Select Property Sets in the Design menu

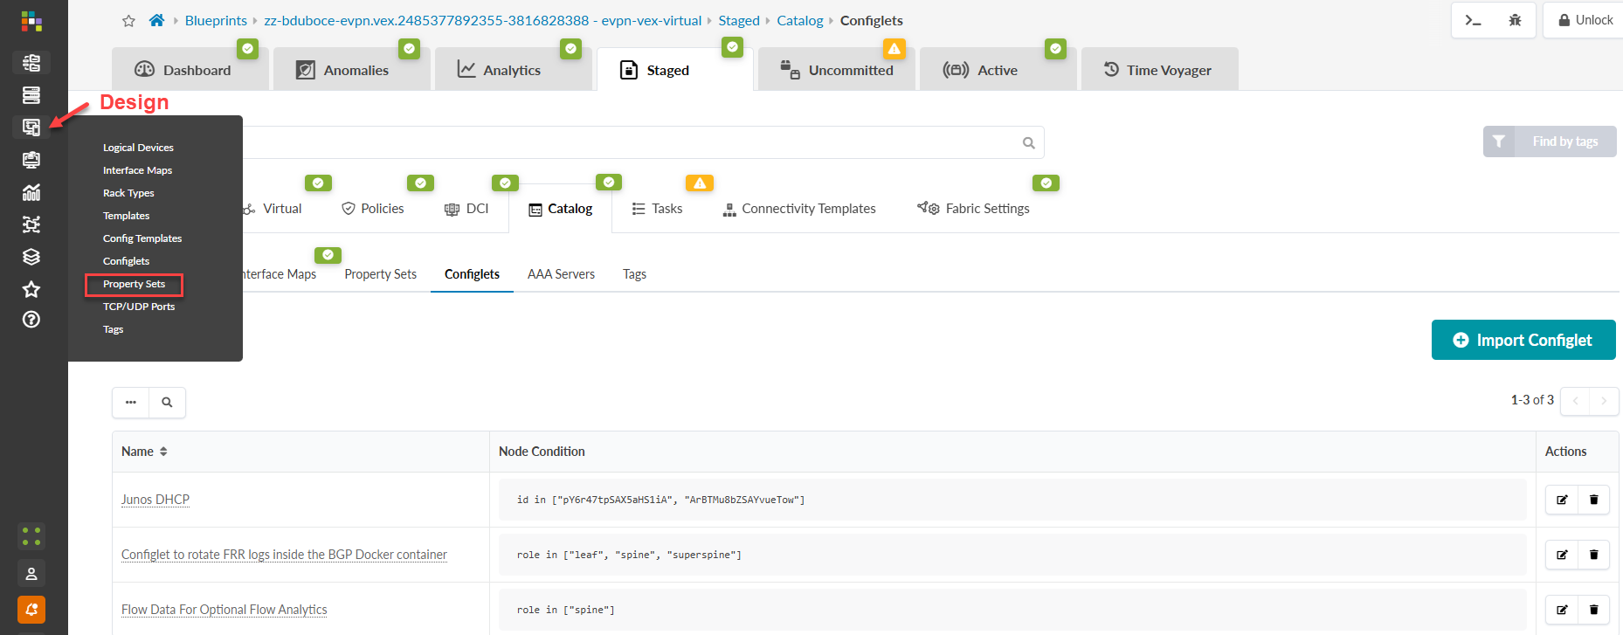tap(134, 284)
